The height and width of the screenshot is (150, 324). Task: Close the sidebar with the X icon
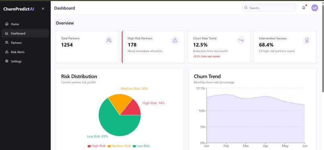pos(43,9)
